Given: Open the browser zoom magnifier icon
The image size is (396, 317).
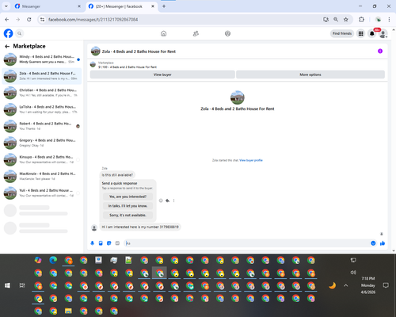Looking at the screenshot, I should click(336, 20).
